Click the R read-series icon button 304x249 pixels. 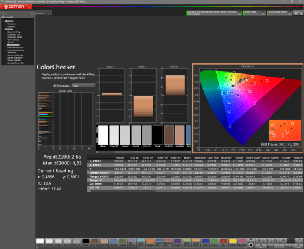click(x=276, y=240)
